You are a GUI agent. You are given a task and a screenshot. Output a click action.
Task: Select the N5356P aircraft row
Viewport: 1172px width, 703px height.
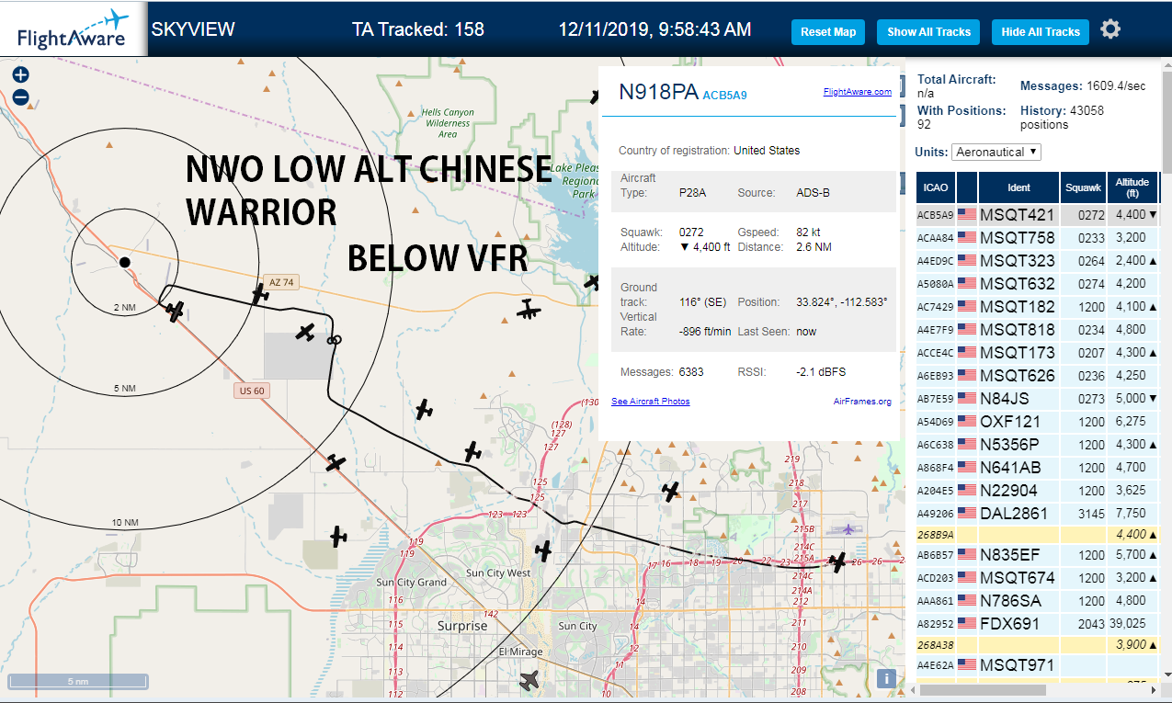tap(1038, 445)
